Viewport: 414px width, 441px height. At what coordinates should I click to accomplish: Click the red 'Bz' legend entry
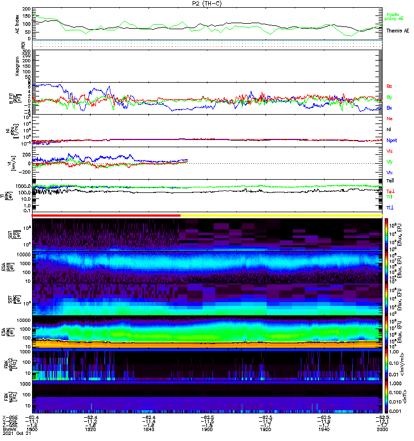click(389, 86)
